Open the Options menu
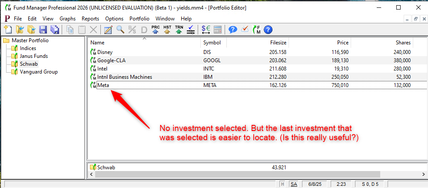Viewport: 428px width, 188px height. [x=114, y=19]
